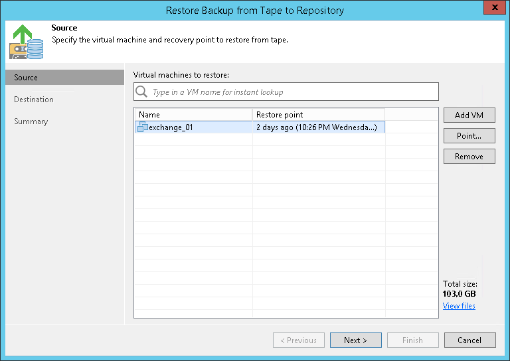The height and width of the screenshot is (361, 510).
Task: Click the Previous button
Action: click(x=298, y=340)
